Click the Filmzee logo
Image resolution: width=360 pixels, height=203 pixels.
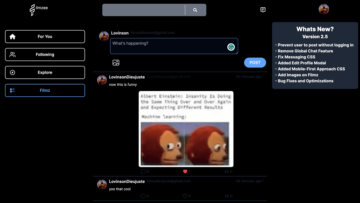click(x=38, y=10)
